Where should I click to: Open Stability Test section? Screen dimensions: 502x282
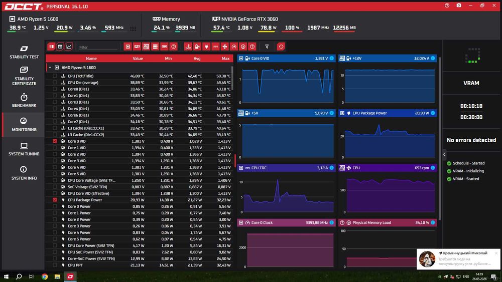24,52
